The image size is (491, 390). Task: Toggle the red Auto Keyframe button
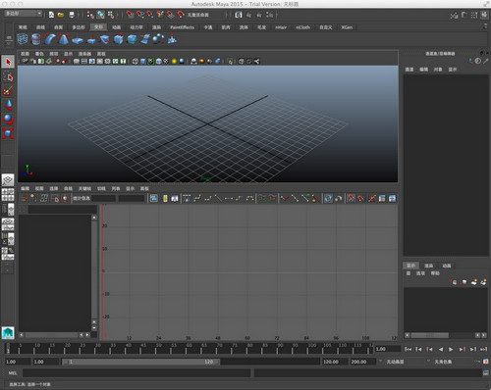pyautogui.click(x=486, y=362)
